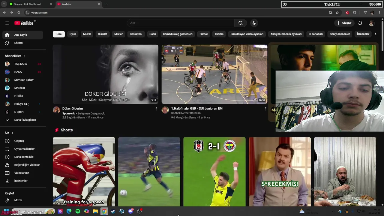Open options for 1.Halbfinale GER - SUI video

click(265, 109)
